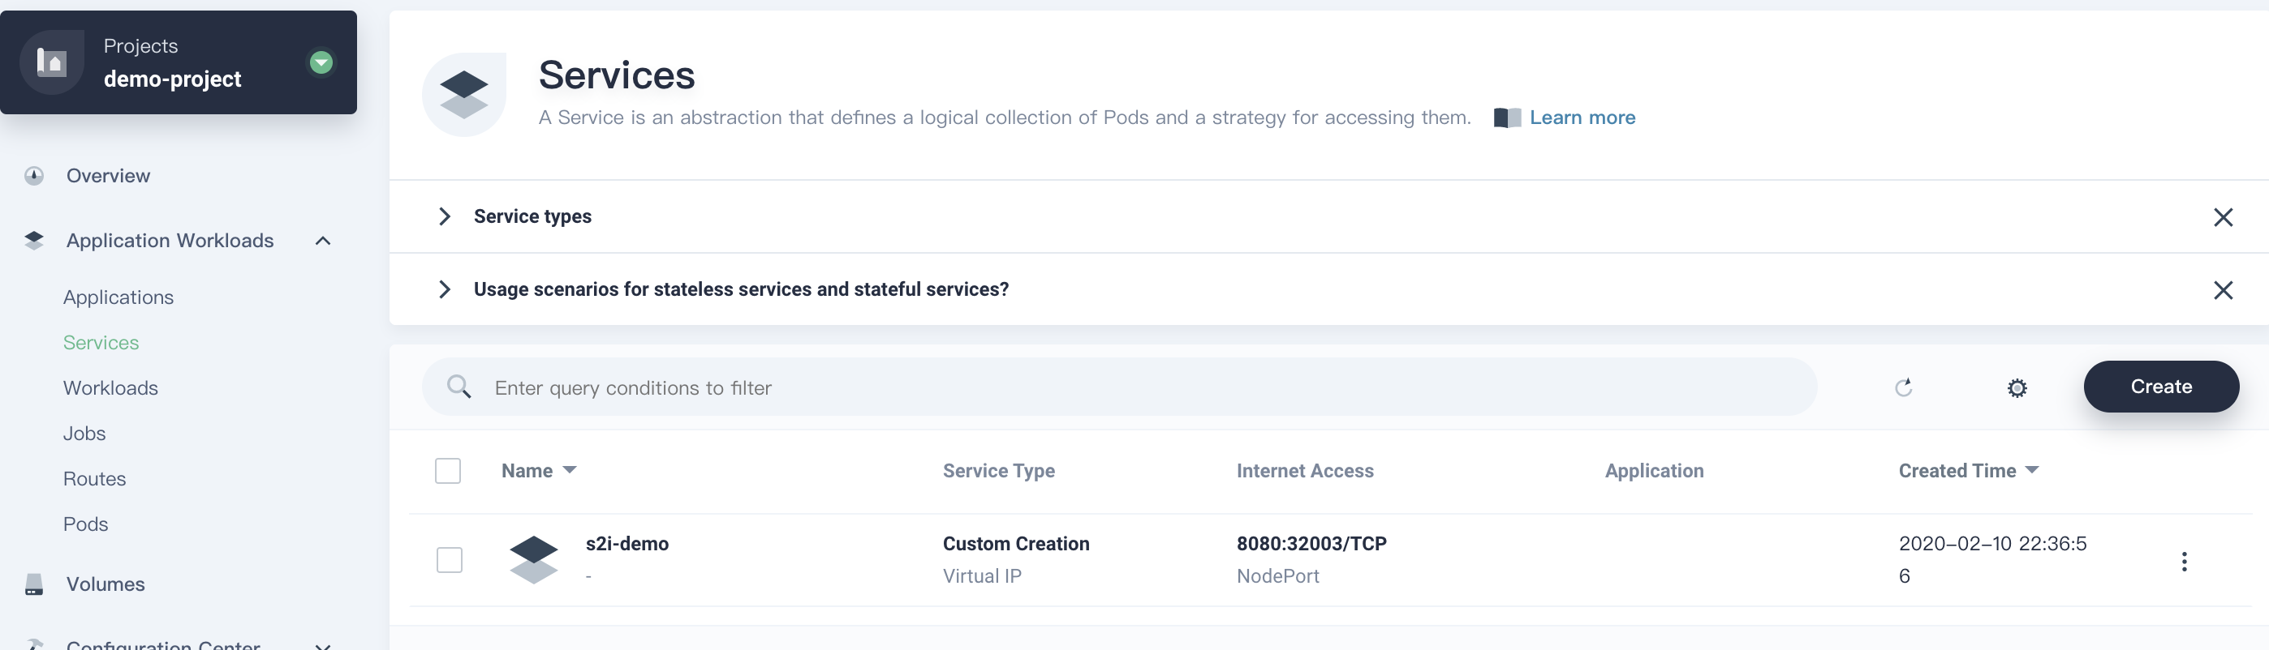
Task: Close the Usage scenarios hint with X
Action: coord(2224,290)
